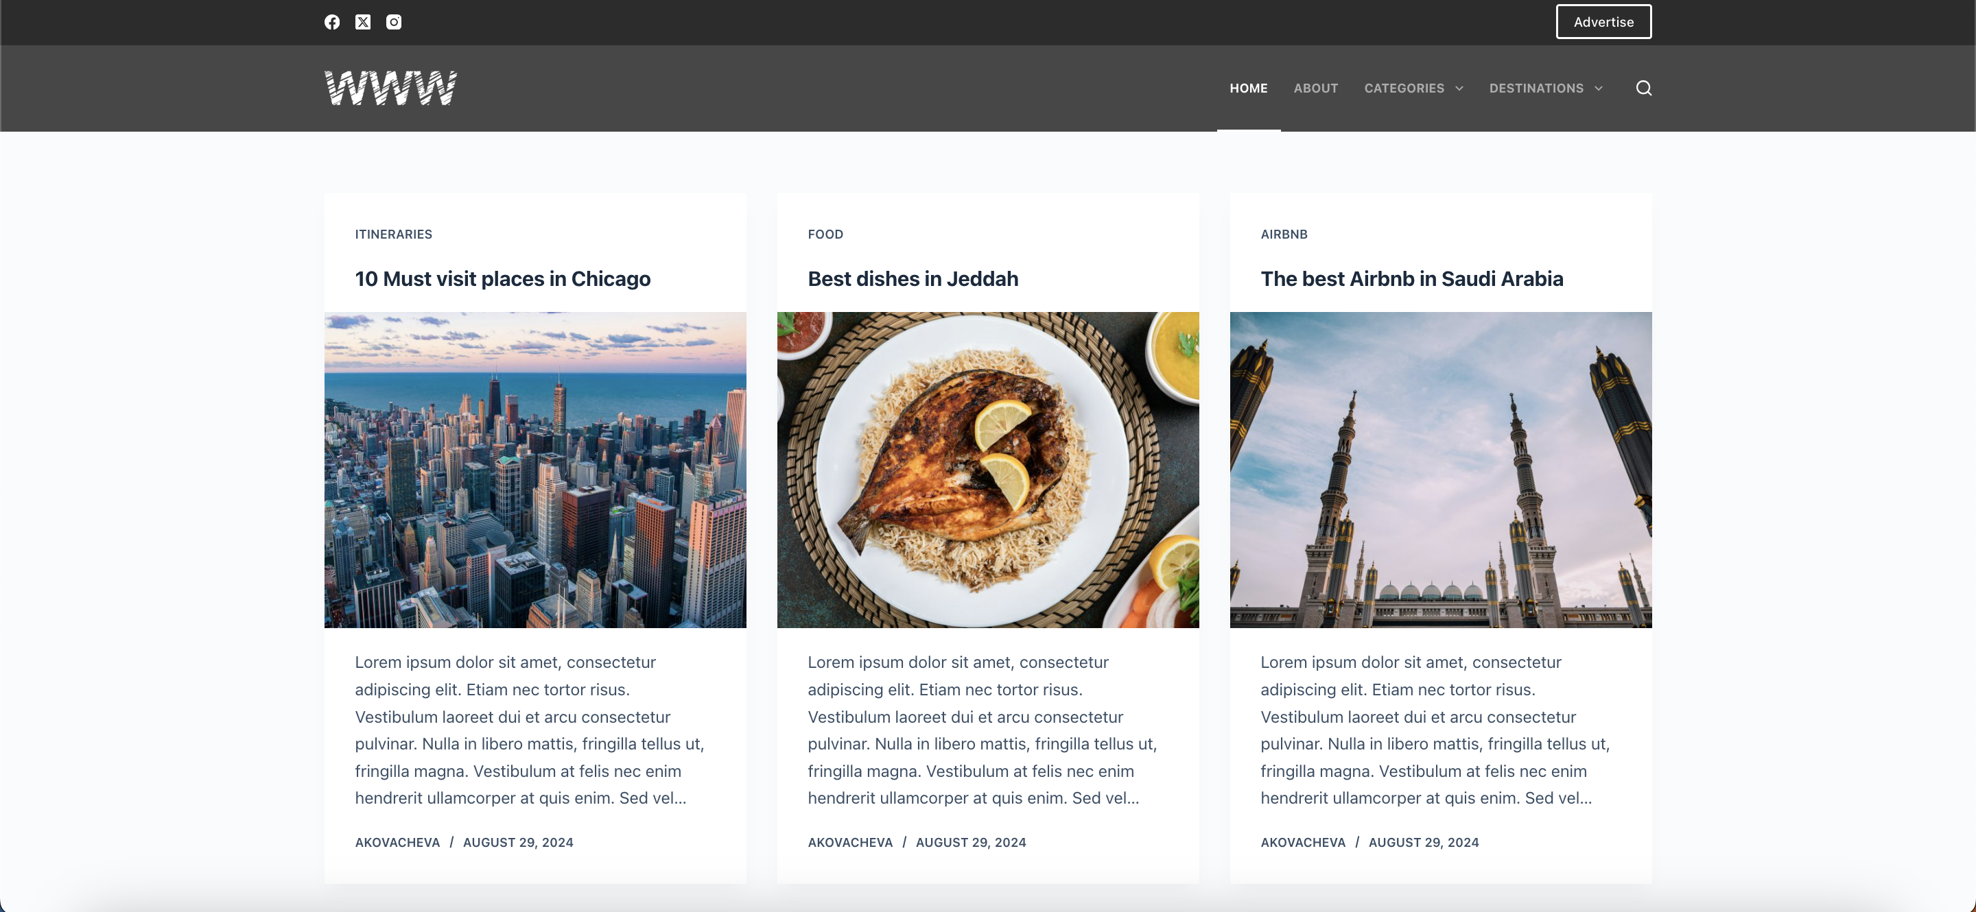Open the Itineraries category link
This screenshot has height=912, width=1976.
[394, 235]
